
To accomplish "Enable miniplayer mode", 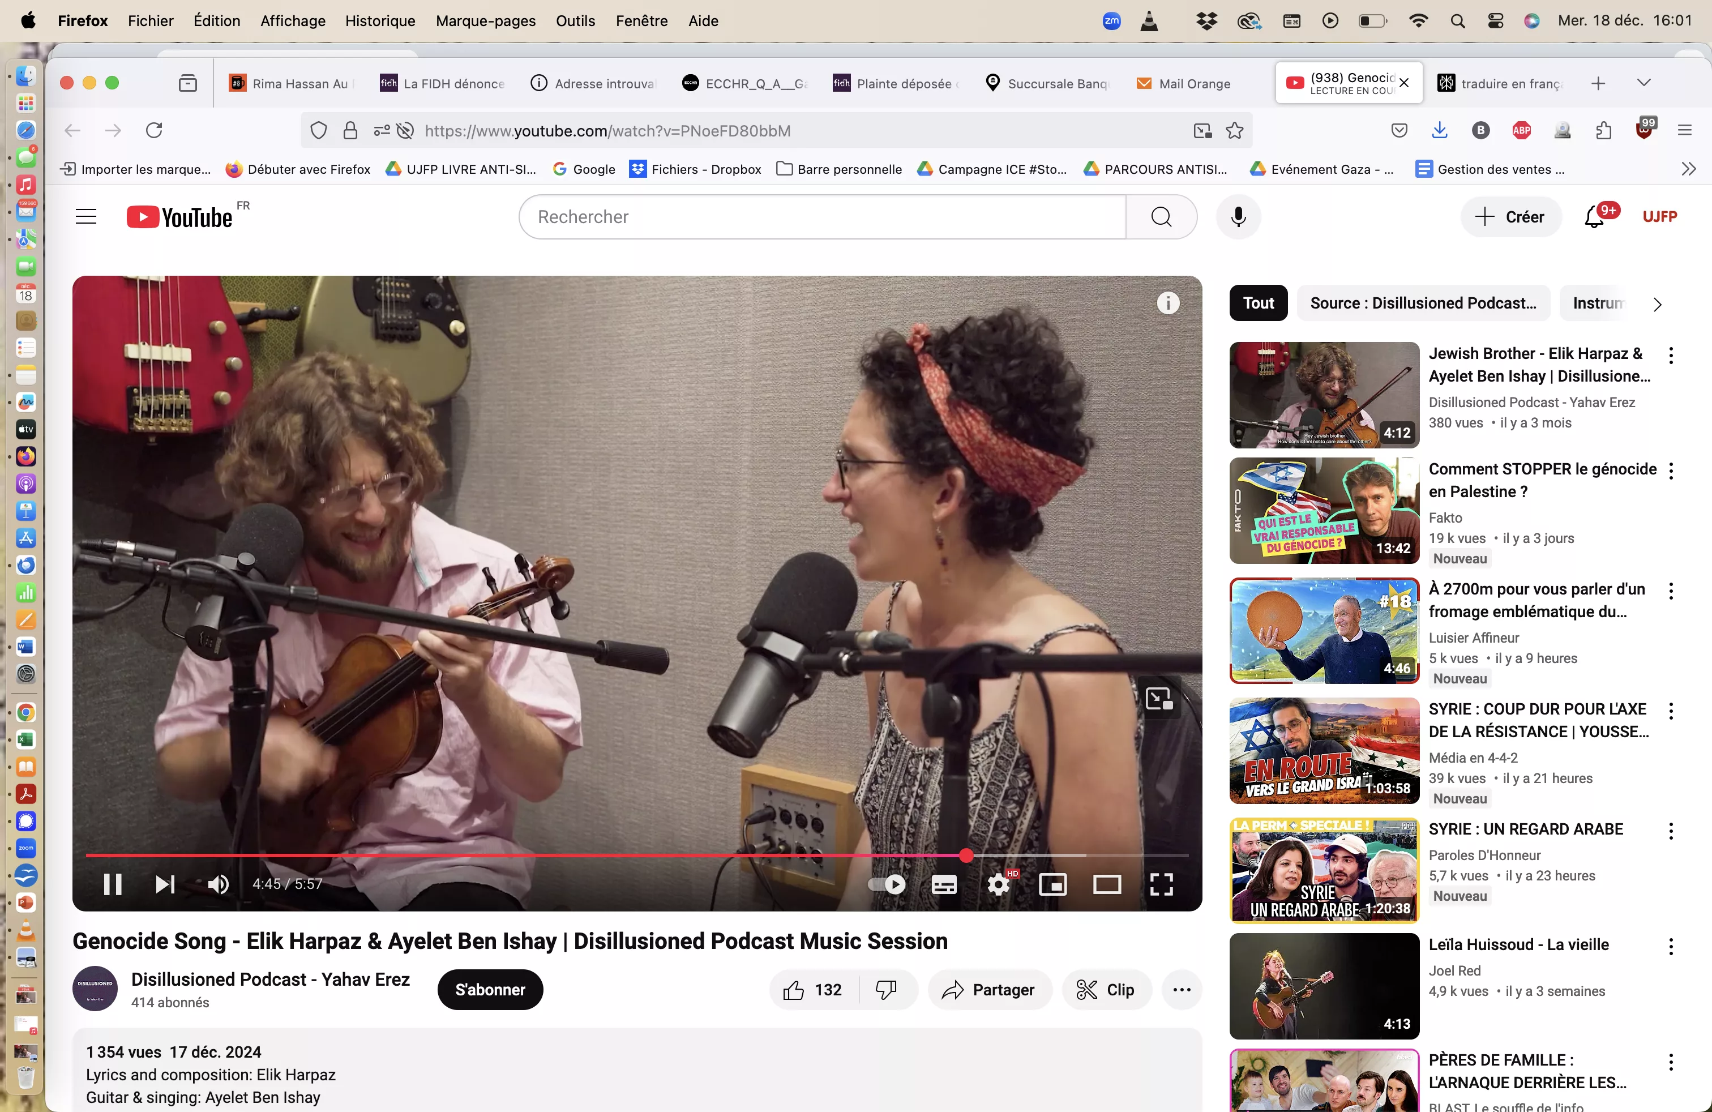I will coord(1052,884).
